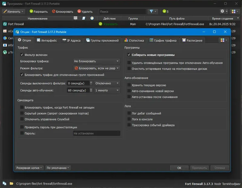Click the Действие column header

click(x=110, y=18)
